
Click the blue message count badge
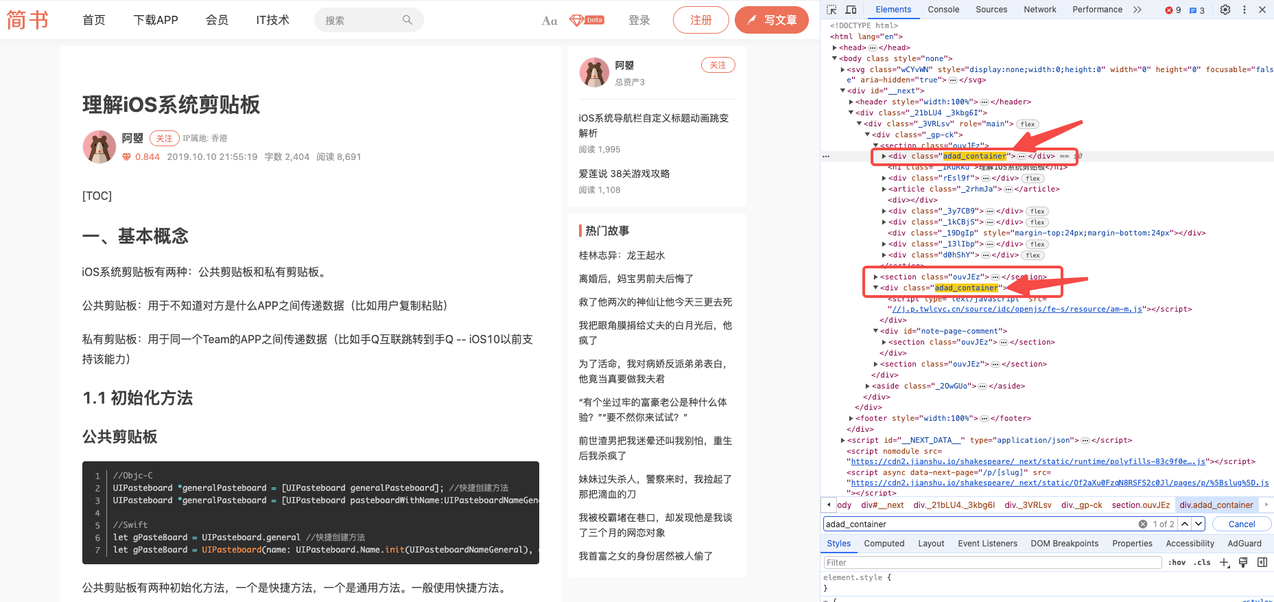tap(1197, 10)
